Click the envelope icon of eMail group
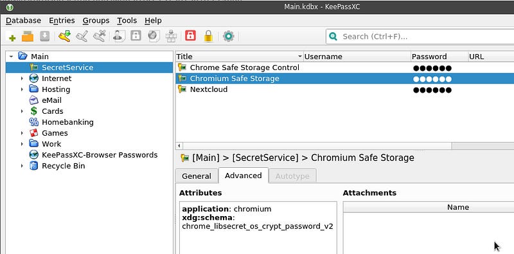514x254 pixels. tap(34, 100)
